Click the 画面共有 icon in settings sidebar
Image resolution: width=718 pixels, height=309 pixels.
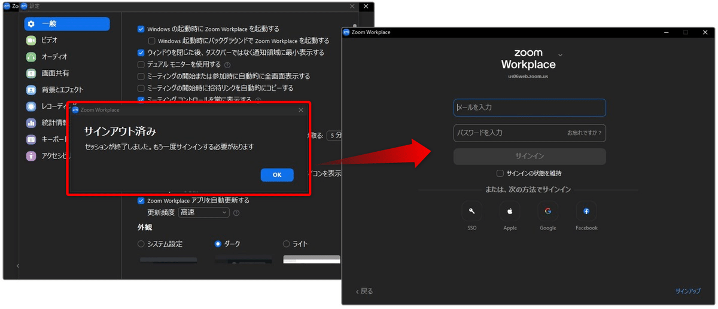[x=31, y=73]
